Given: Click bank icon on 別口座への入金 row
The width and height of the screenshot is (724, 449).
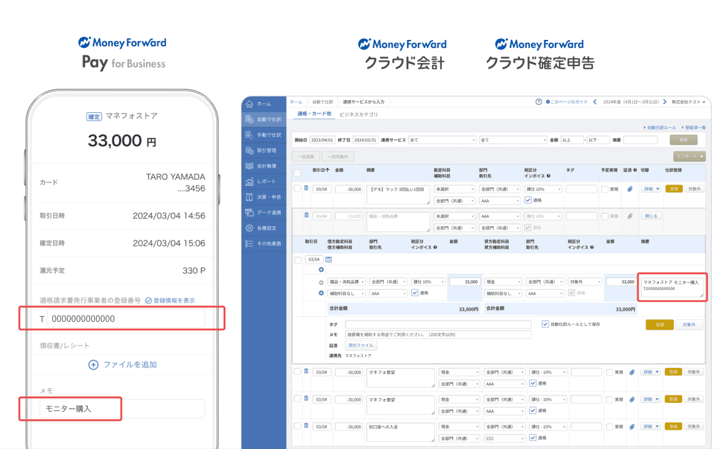Looking at the screenshot, I should click(306, 426).
